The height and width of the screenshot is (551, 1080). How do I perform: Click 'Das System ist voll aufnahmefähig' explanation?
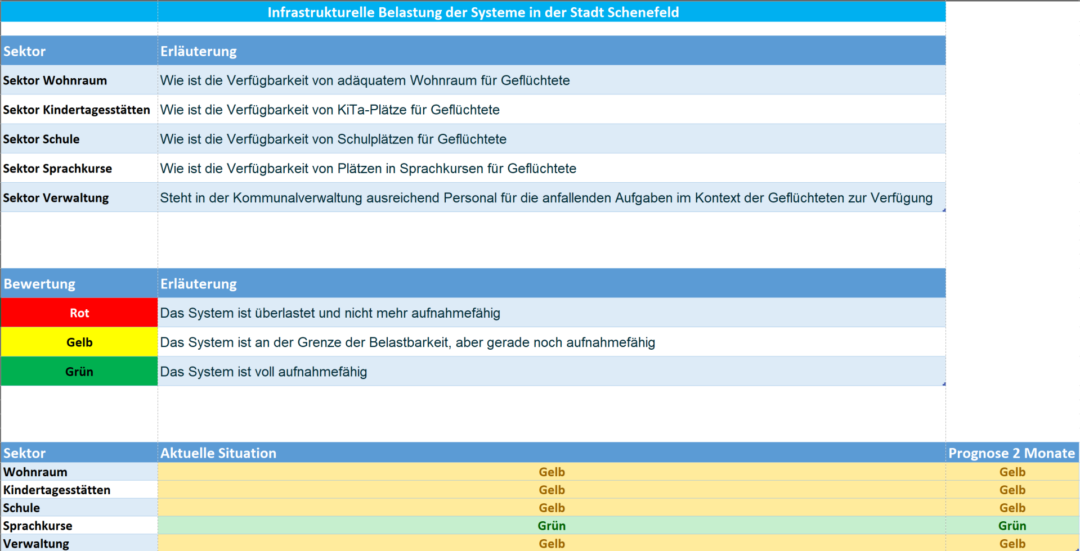552,371
